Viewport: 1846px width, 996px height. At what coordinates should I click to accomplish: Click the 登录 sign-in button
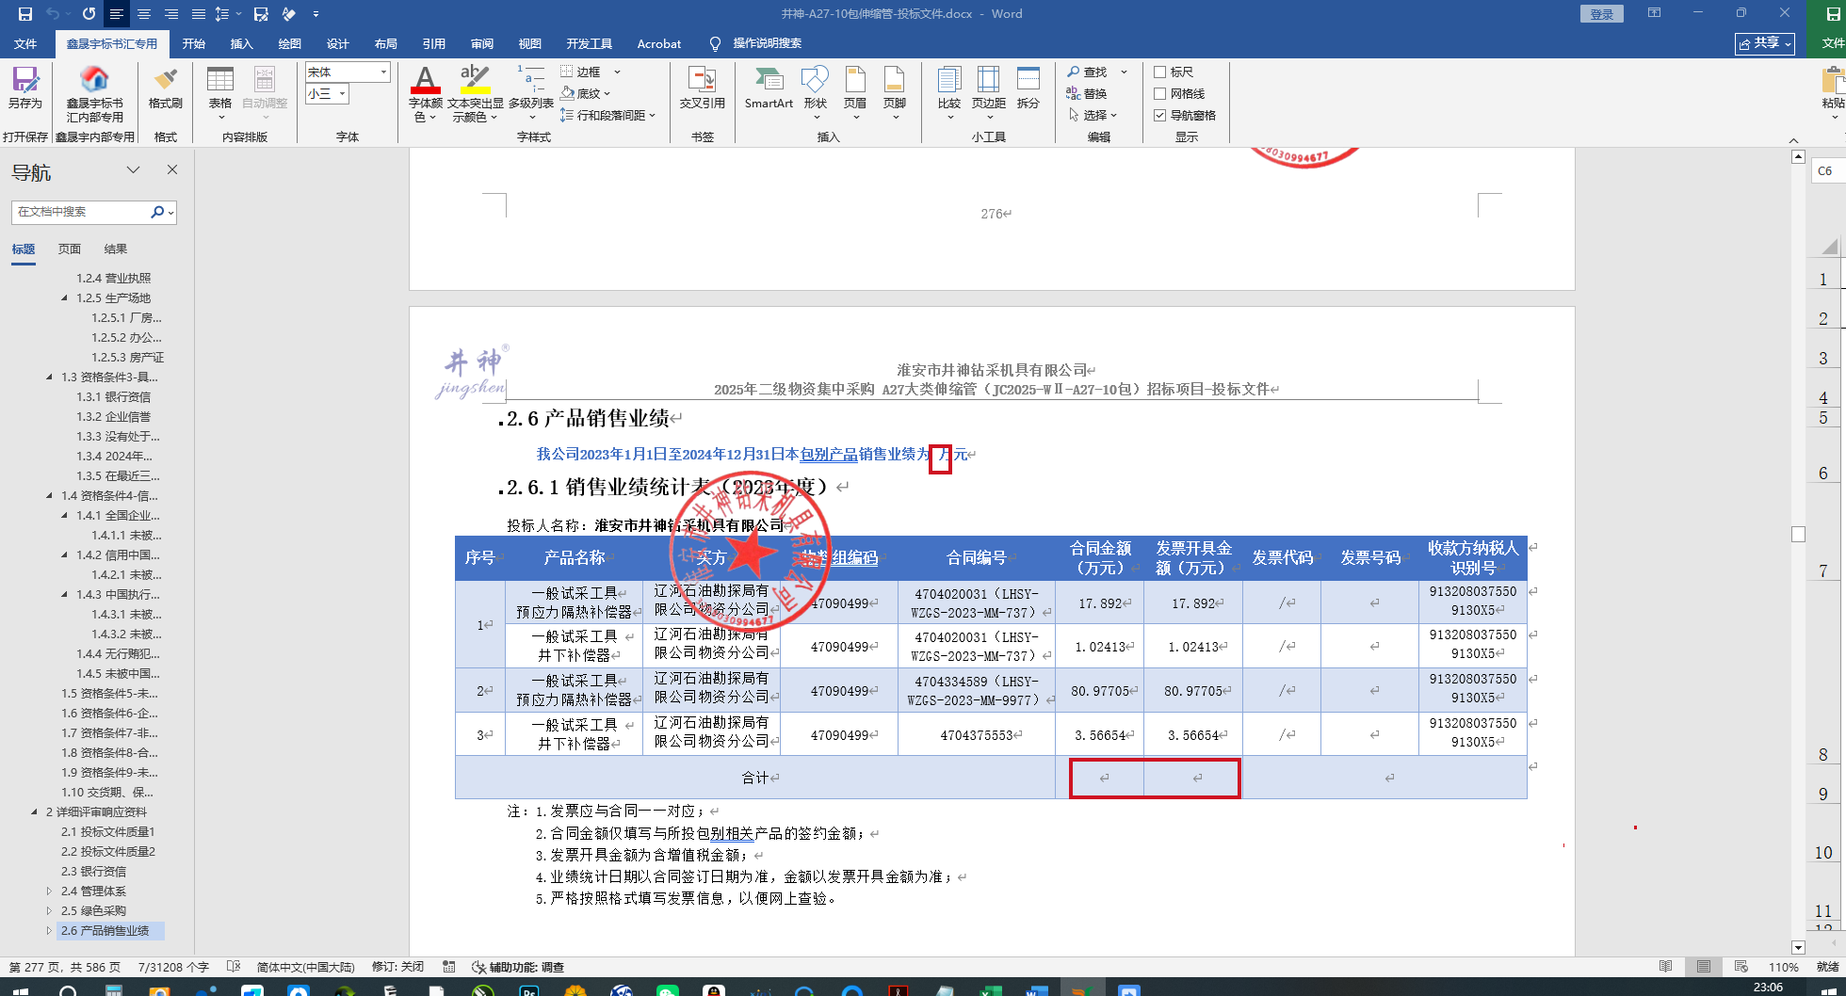tap(1601, 14)
